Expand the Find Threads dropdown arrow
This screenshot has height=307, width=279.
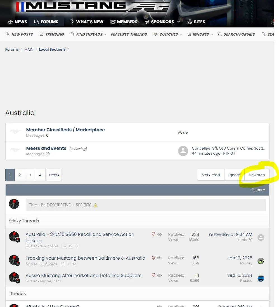tap(105, 34)
